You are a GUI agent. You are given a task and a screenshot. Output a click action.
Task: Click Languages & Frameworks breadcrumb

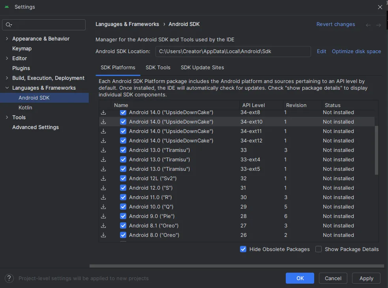(127, 24)
